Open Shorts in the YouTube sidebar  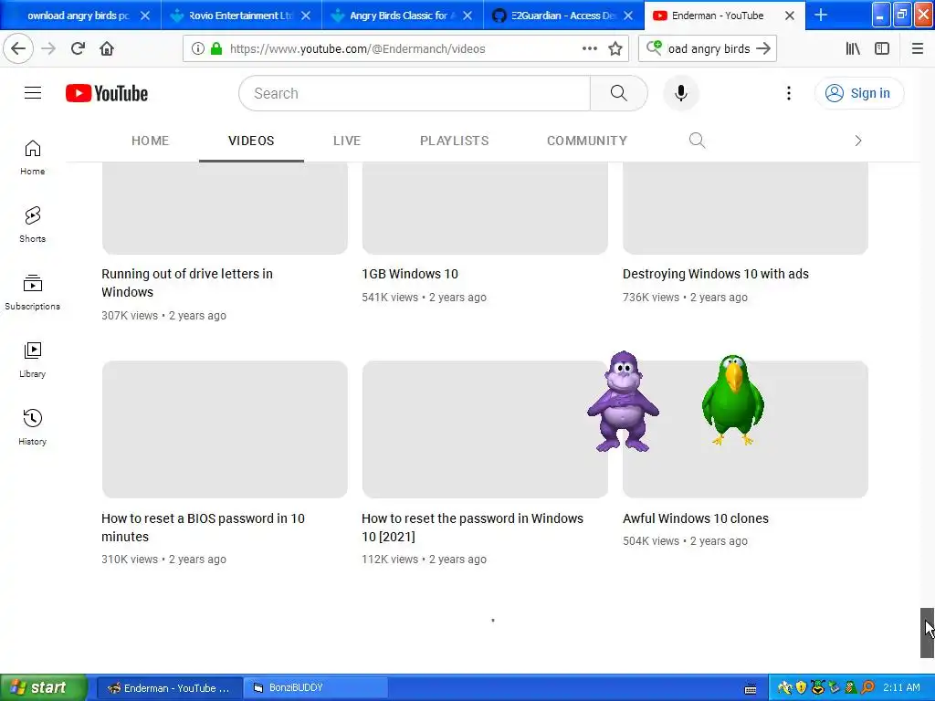click(x=32, y=225)
